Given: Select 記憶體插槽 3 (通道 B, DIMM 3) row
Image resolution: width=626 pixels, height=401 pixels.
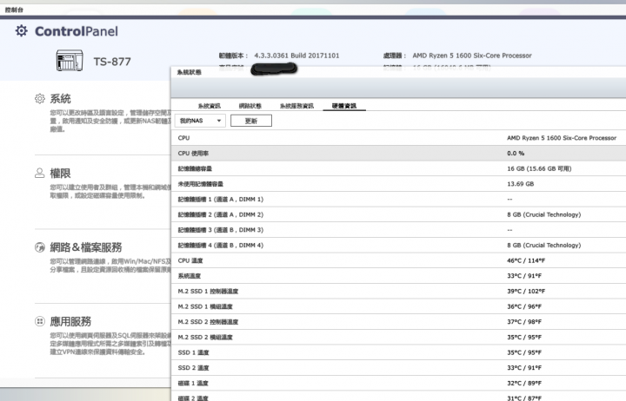Looking at the screenshot, I should (x=398, y=230).
